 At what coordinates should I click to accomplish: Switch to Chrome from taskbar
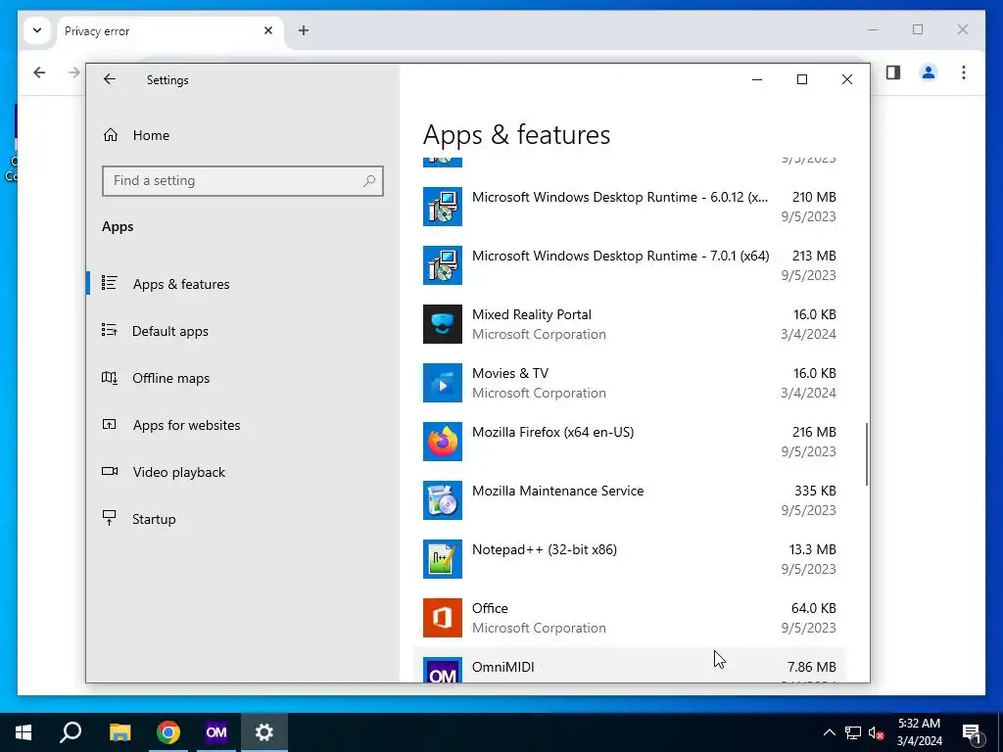pyautogui.click(x=168, y=732)
